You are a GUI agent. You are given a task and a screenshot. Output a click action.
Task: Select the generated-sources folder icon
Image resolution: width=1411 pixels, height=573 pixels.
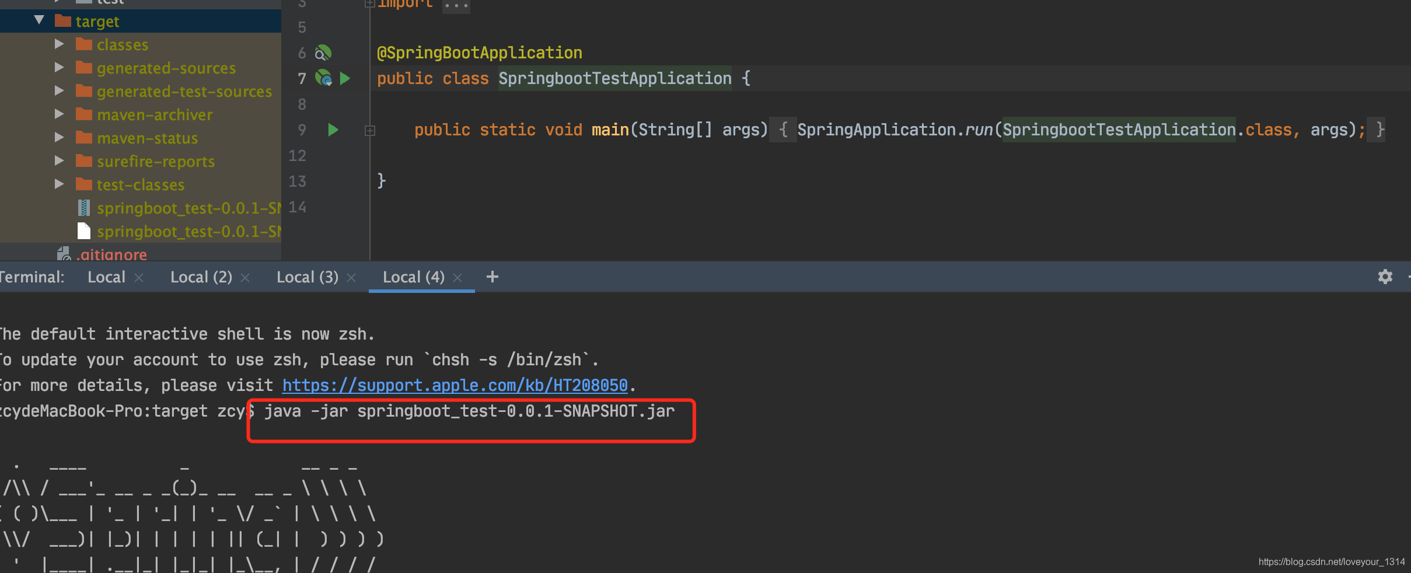pyautogui.click(x=84, y=68)
